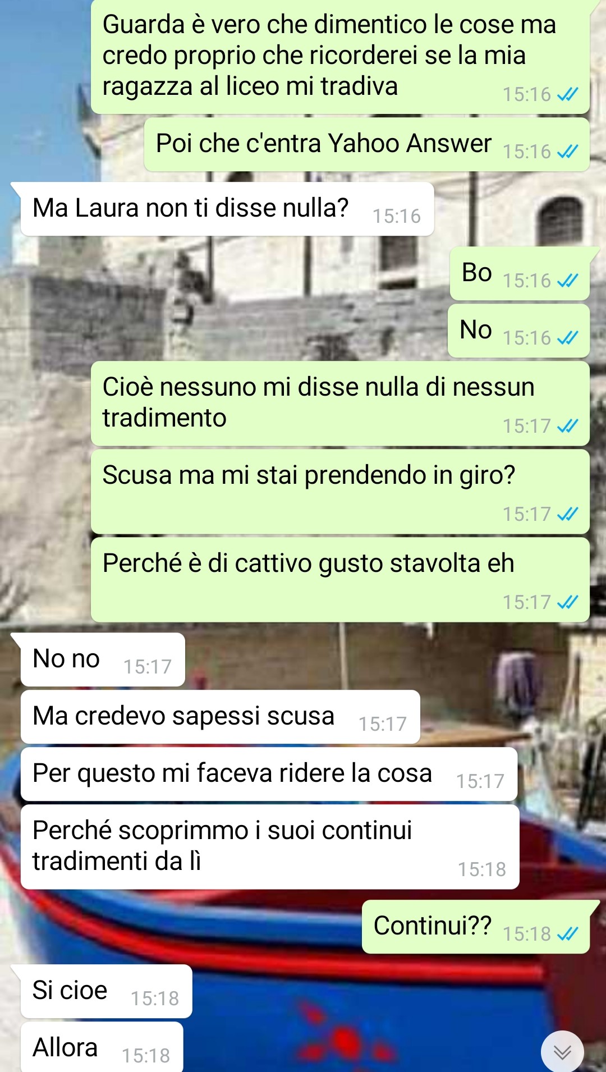Select the 'Ma Laura non ti disse nulla?' bubble
The height and width of the screenshot is (1072, 606).
[x=227, y=209]
